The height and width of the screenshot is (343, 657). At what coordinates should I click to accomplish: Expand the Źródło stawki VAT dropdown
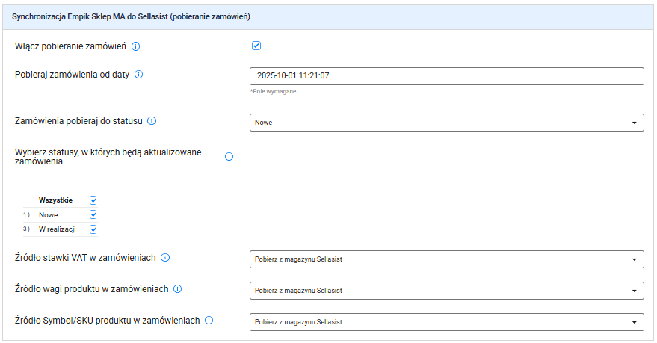pyautogui.click(x=634, y=259)
